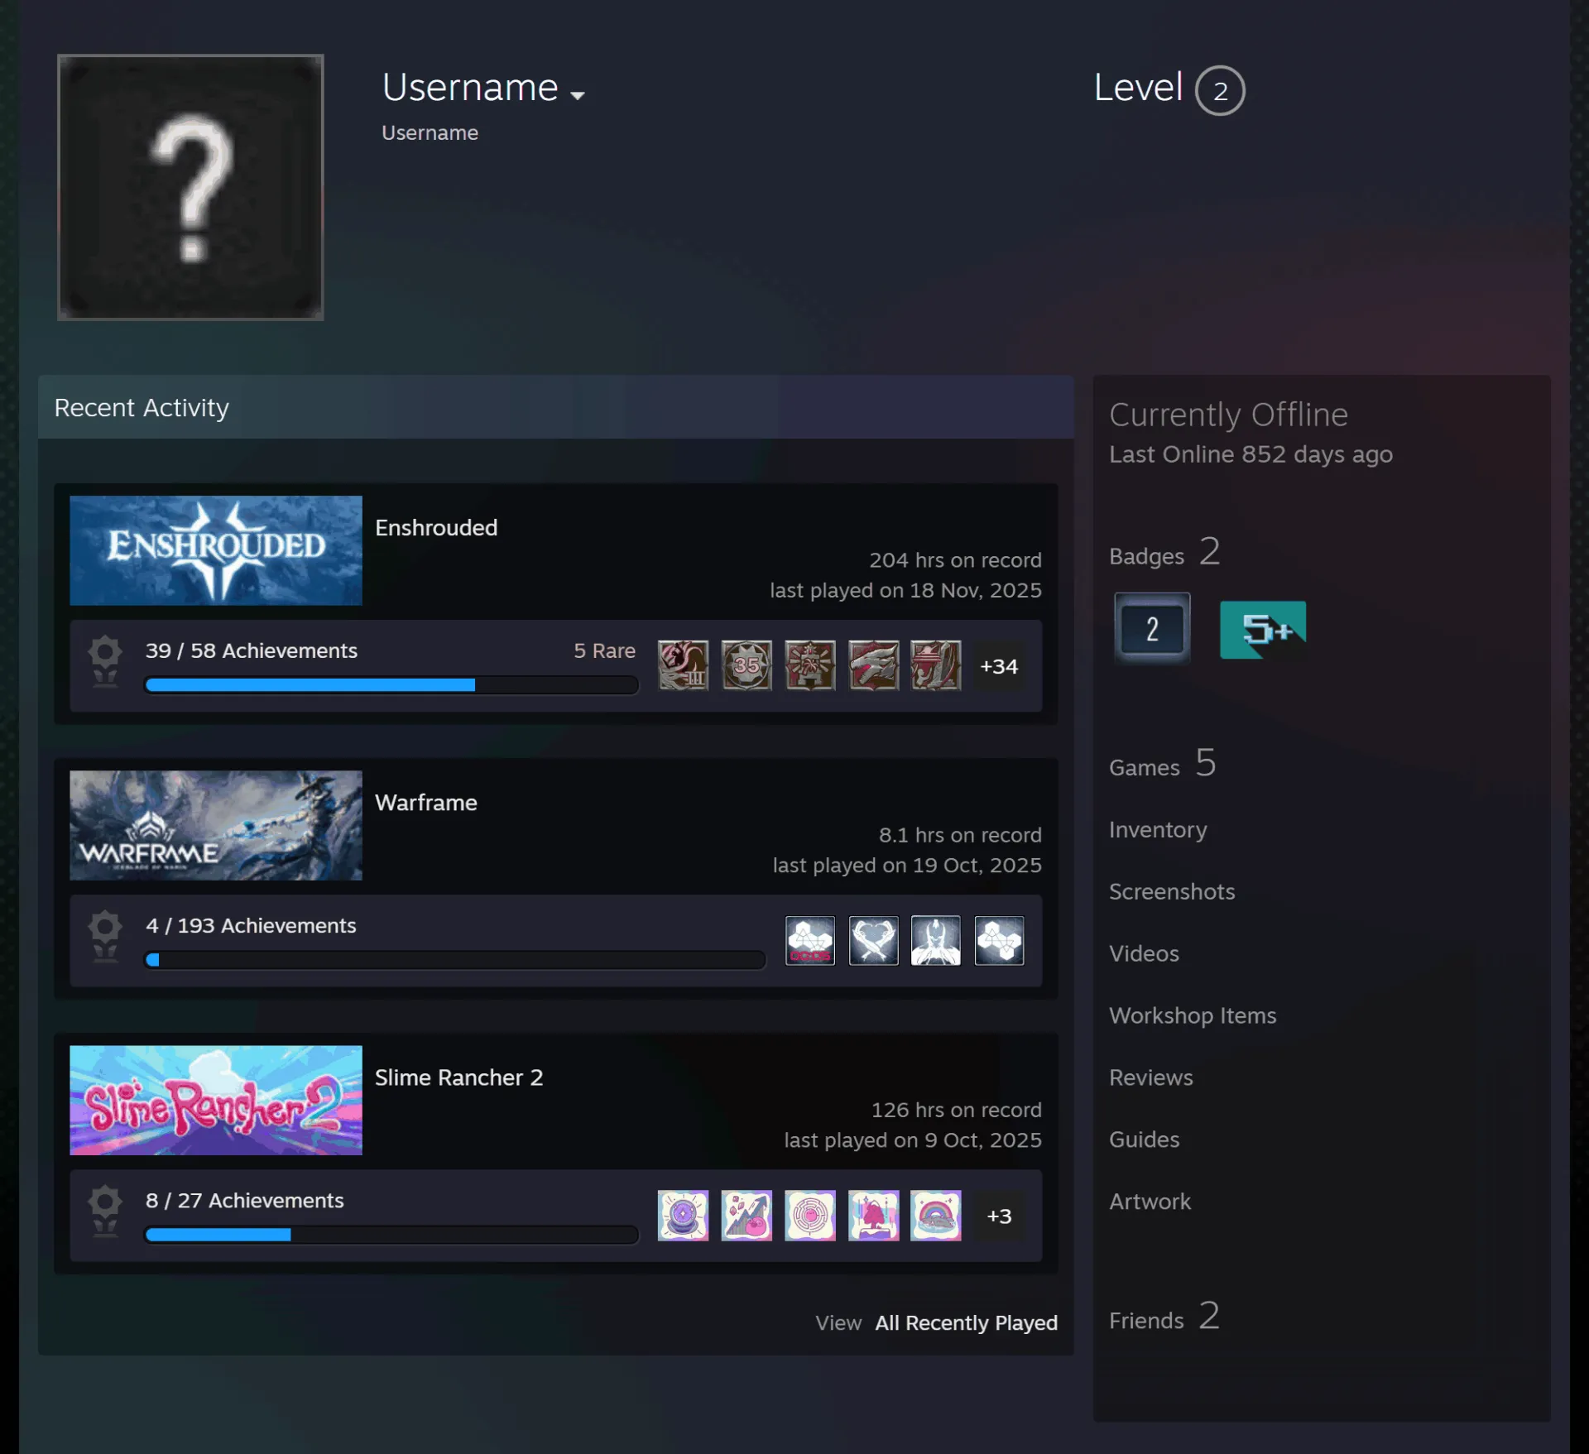Click the Slime Rancher 2 achievements progress bar
Screen dimensions: 1589x1454
point(391,1234)
